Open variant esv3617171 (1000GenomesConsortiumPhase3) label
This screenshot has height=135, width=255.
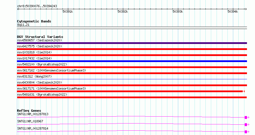coord(52,88)
